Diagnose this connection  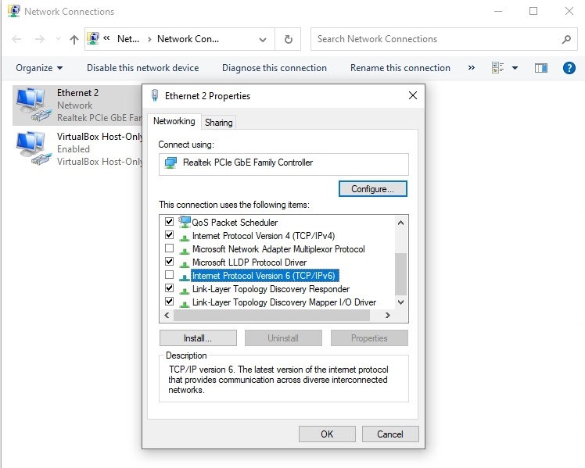(x=275, y=68)
